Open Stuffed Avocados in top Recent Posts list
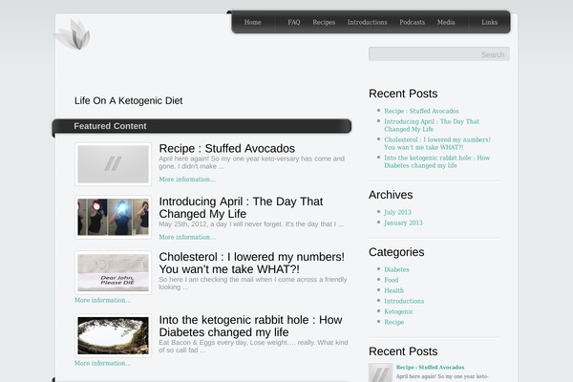 421,111
